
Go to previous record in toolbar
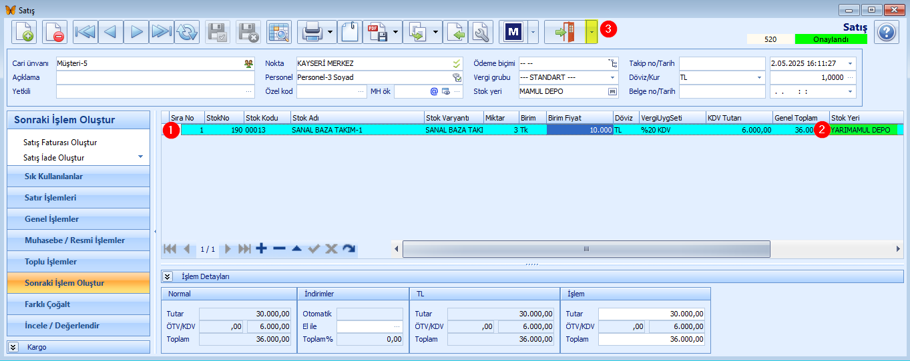(111, 31)
